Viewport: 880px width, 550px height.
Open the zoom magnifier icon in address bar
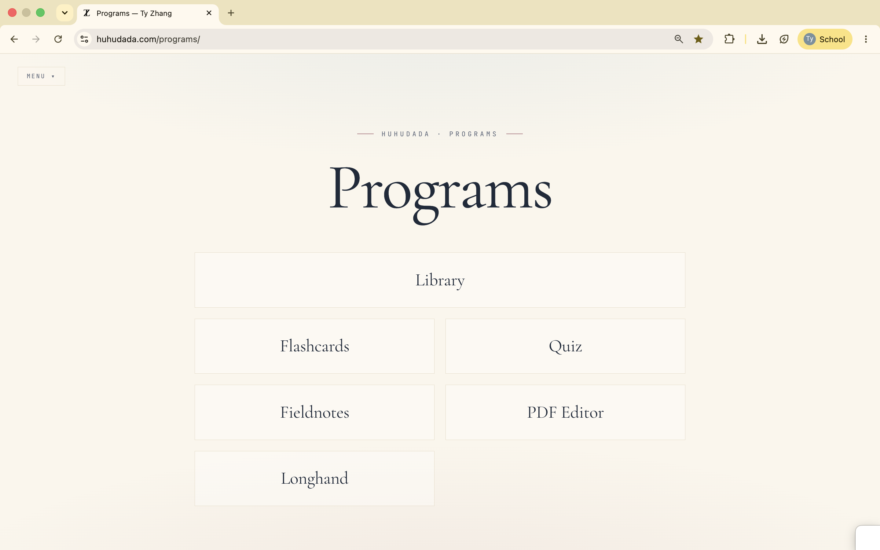679,39
